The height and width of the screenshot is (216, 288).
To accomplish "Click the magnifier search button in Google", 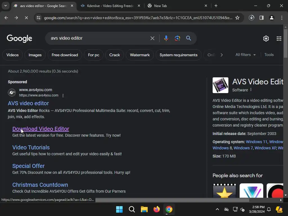I will 188,38.
